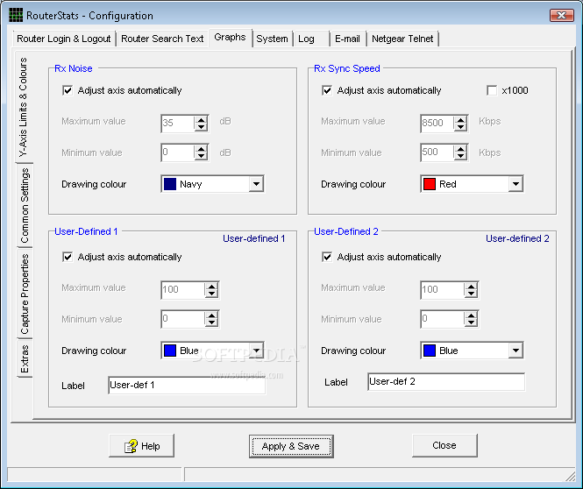Click the Help button with question icon

point(142,445)
